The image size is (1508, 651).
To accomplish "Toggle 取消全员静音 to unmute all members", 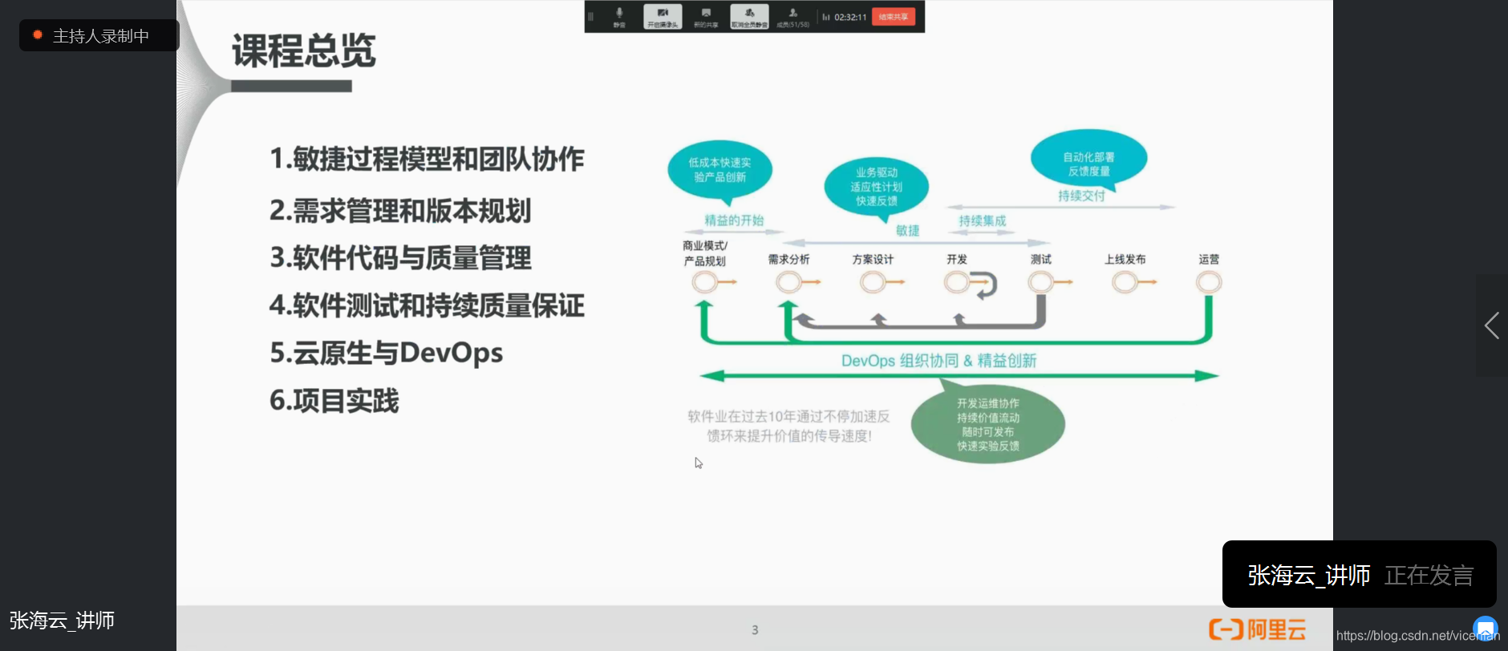I will 749,17.
